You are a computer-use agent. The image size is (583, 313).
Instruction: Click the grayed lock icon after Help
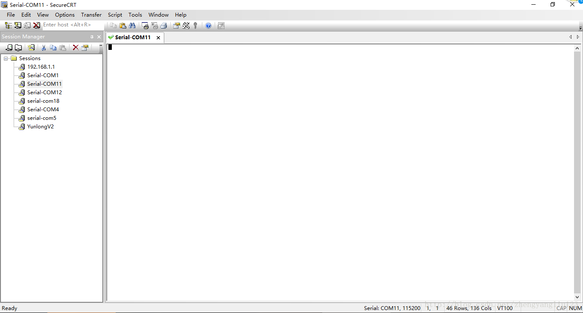[x=221, y=26]
